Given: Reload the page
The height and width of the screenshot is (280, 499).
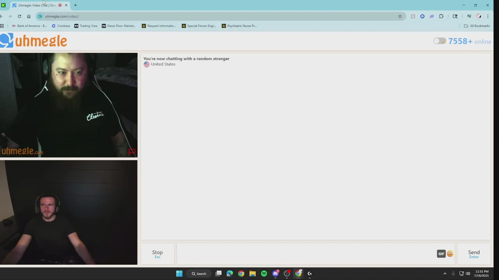Looking at the screenshot, I should pos(19,16).
